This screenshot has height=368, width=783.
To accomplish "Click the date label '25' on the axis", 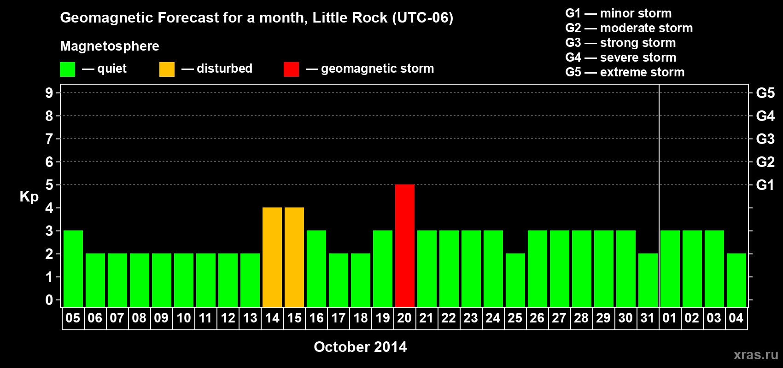I will click(515, 318).
